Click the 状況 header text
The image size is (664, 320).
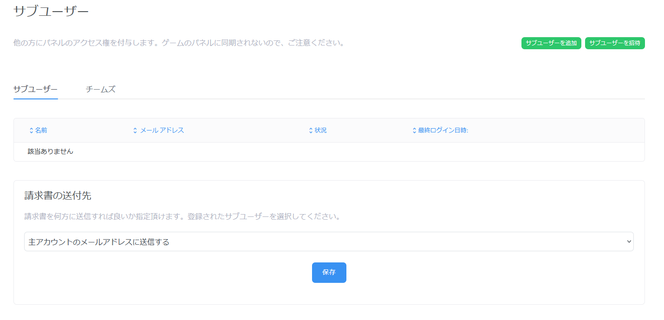[x=320, y=130]
